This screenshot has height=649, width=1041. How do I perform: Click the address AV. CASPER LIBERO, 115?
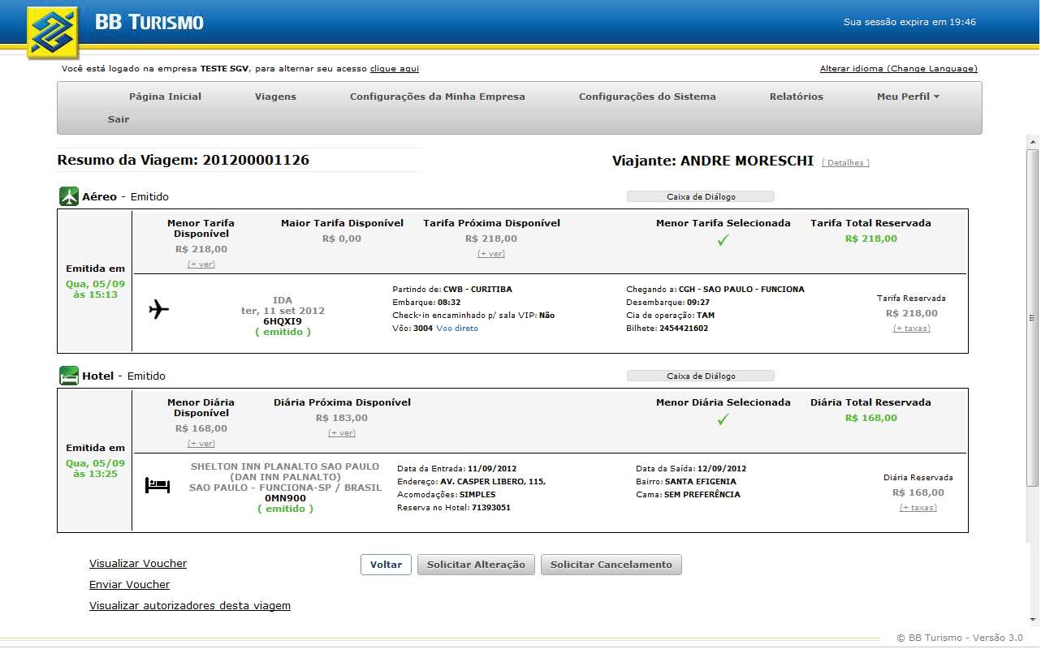(493, 481)
